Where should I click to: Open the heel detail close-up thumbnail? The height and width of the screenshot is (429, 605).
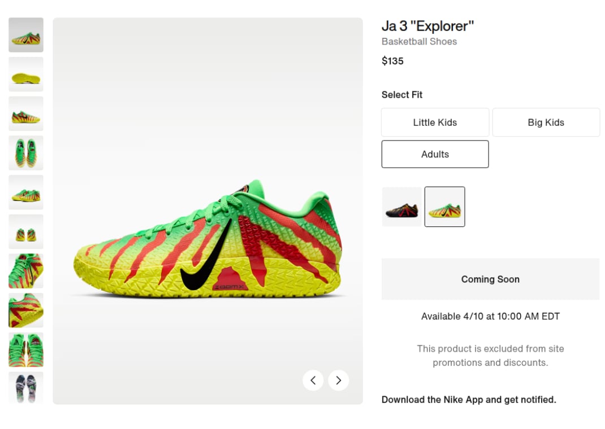coord(25,310)
